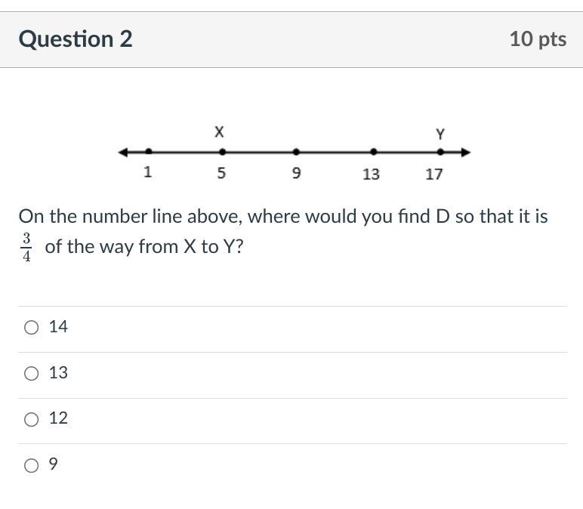Viewport: 583px width, 509px height.
Task: Click the right arrowhead of the number line
Action: (x=465, y=153)
